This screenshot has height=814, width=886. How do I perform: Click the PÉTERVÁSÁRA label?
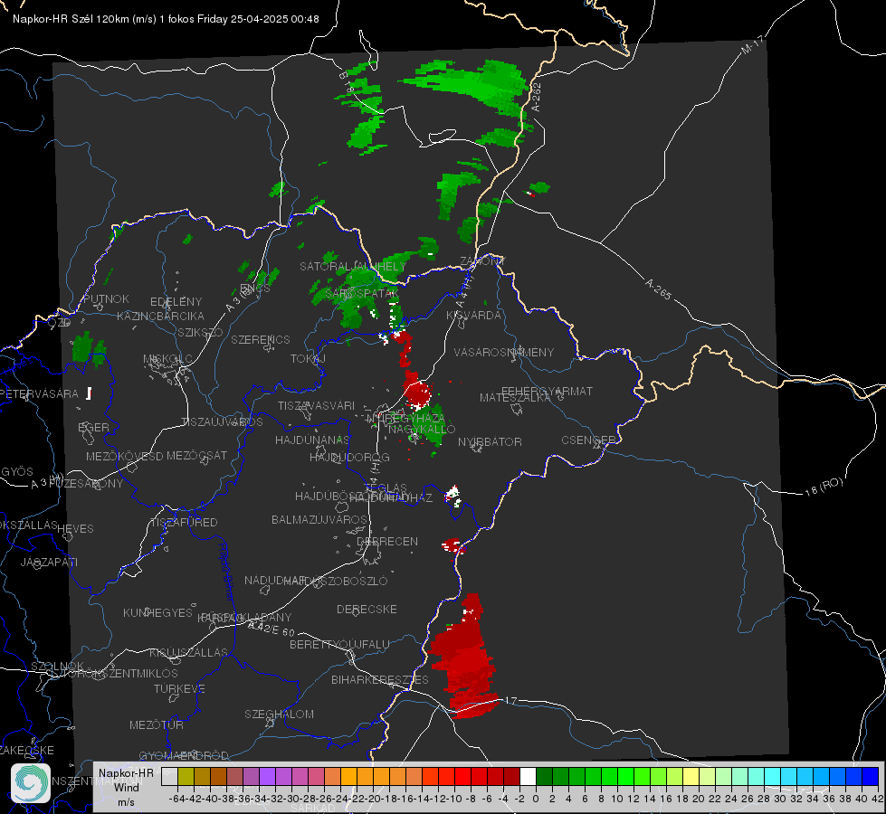(39, 393)
